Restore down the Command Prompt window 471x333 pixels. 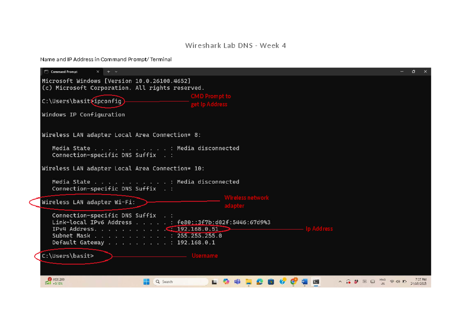coord(413,72)
